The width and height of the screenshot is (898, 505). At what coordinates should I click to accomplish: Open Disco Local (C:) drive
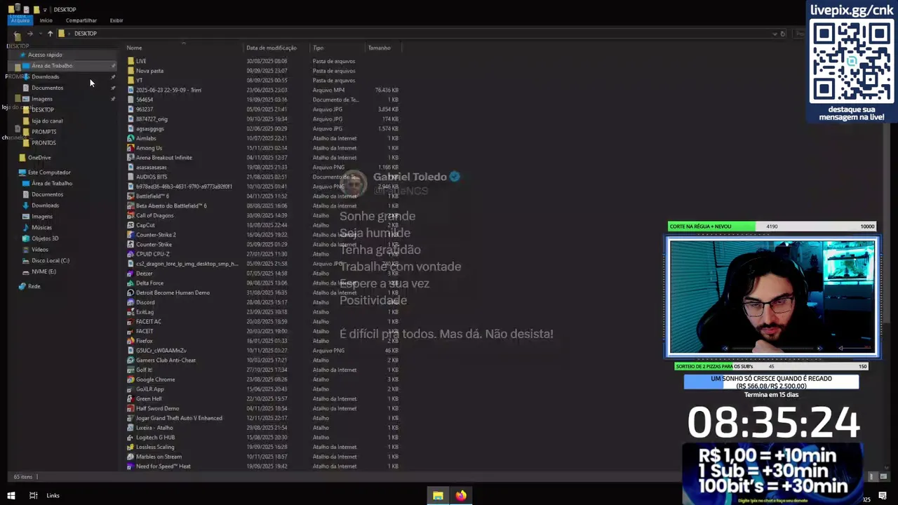51,260
